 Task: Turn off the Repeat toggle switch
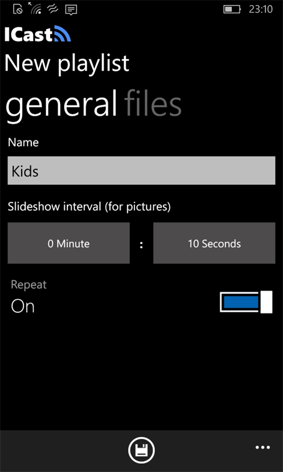[246, 302]
